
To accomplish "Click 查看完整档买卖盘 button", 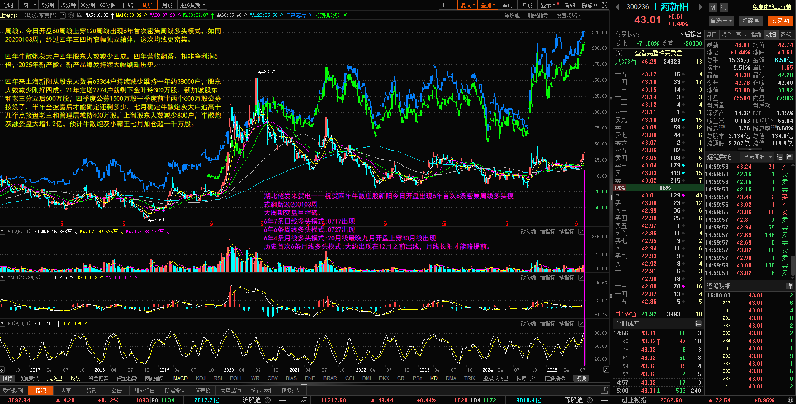I will (658, 53).
